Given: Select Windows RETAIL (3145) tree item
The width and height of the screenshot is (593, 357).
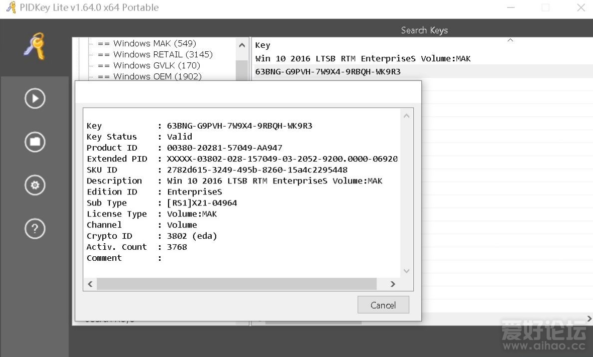Looking at the screenshot, I should (x=155, y=54).
